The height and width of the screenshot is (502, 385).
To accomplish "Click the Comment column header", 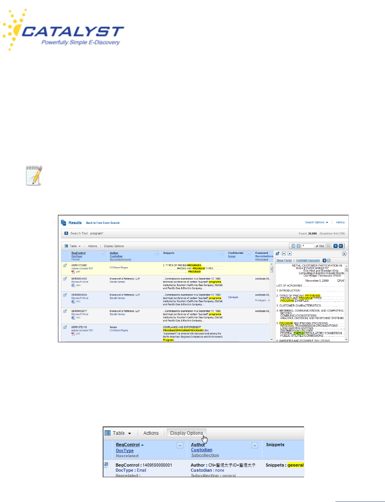I will 262,253.
